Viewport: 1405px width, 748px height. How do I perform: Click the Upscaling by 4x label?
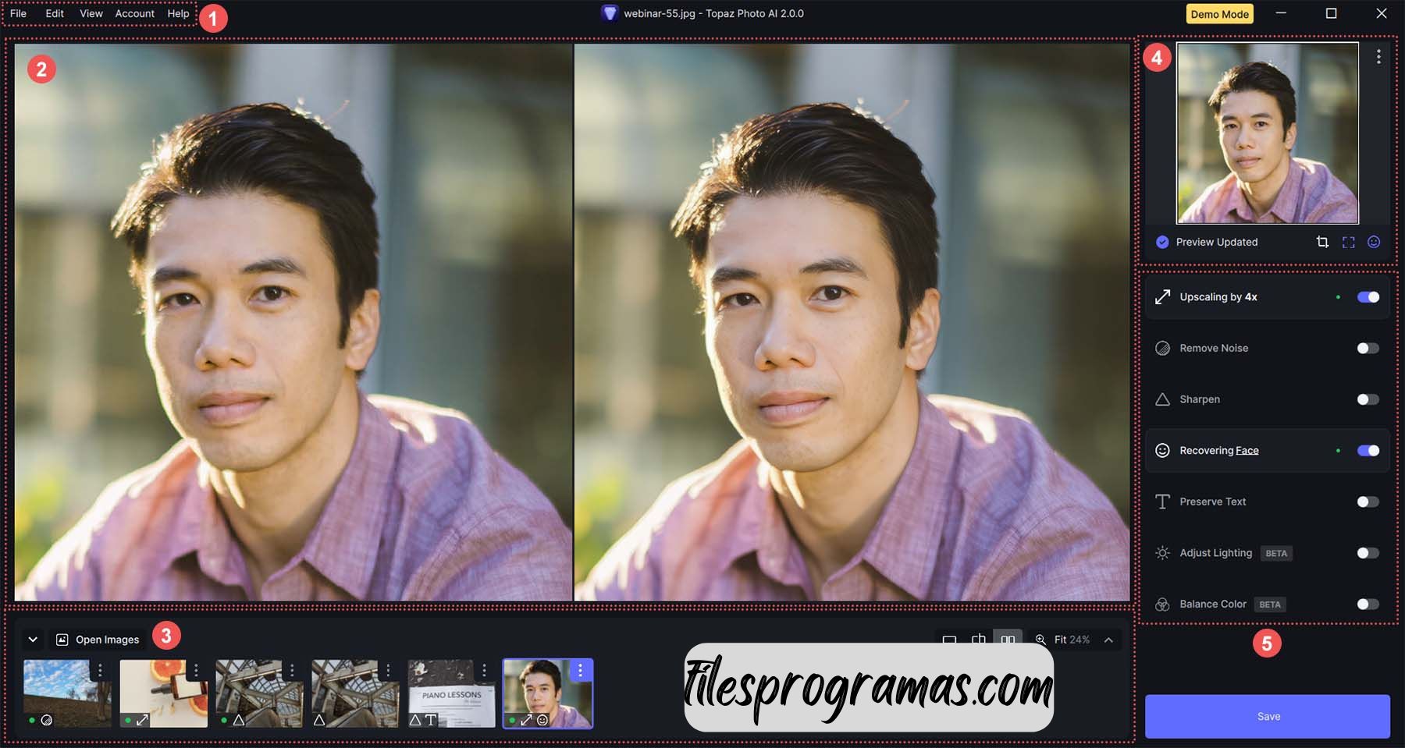1218,297
